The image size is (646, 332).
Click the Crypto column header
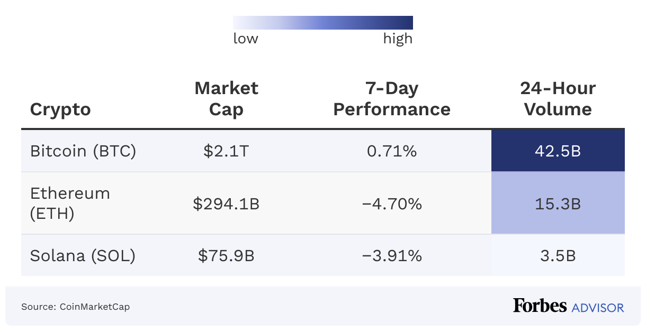click(60, 109)
